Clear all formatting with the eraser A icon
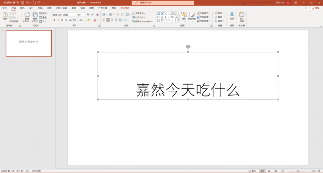323x173 pixels. coord(97,15)
